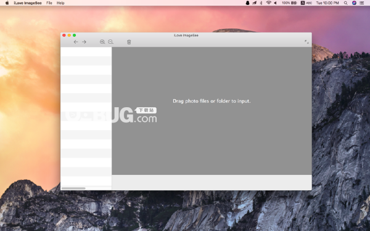Click the paper plane menu bar icon
The width and height of the screenshot is (370, 231).
point(254,3)
